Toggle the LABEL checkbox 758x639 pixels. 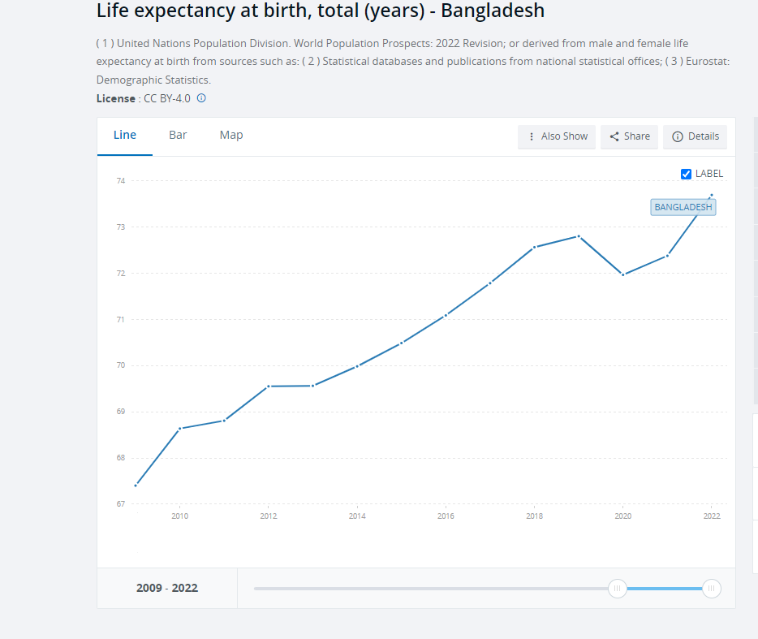pos(686,174)
